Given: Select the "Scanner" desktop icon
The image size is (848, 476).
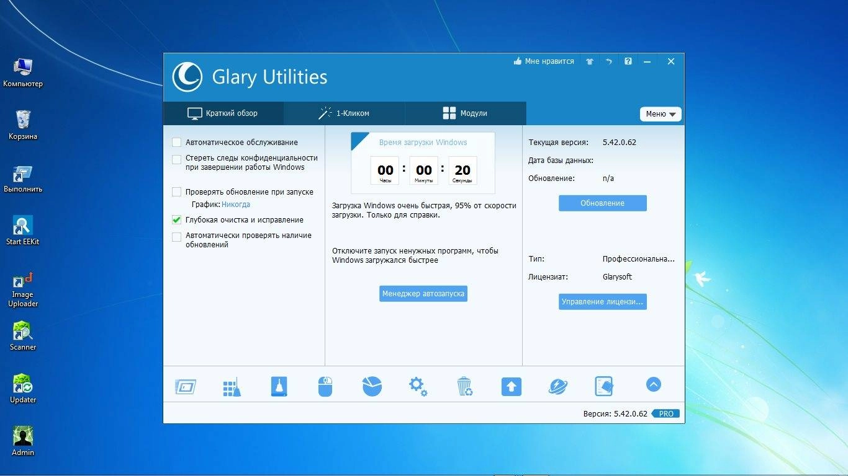Looking at the screenshot, I should (x=23, y=335).
